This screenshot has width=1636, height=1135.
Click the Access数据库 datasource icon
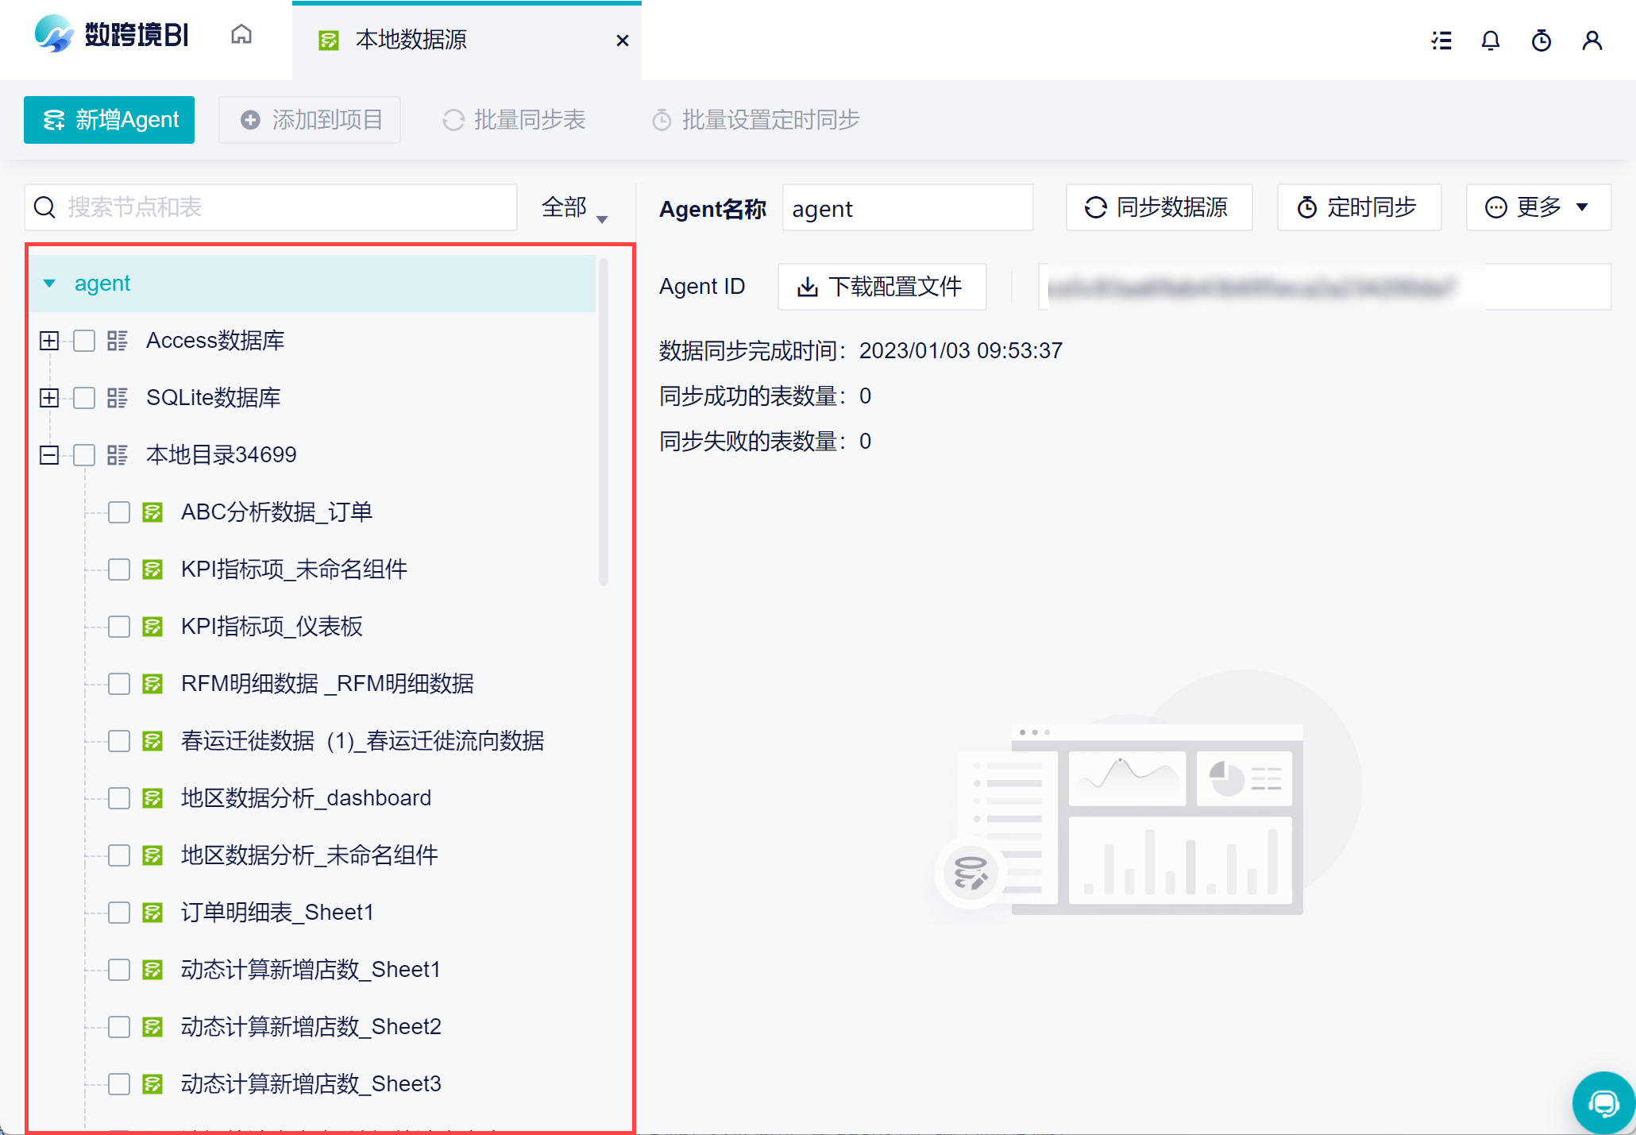118,341
